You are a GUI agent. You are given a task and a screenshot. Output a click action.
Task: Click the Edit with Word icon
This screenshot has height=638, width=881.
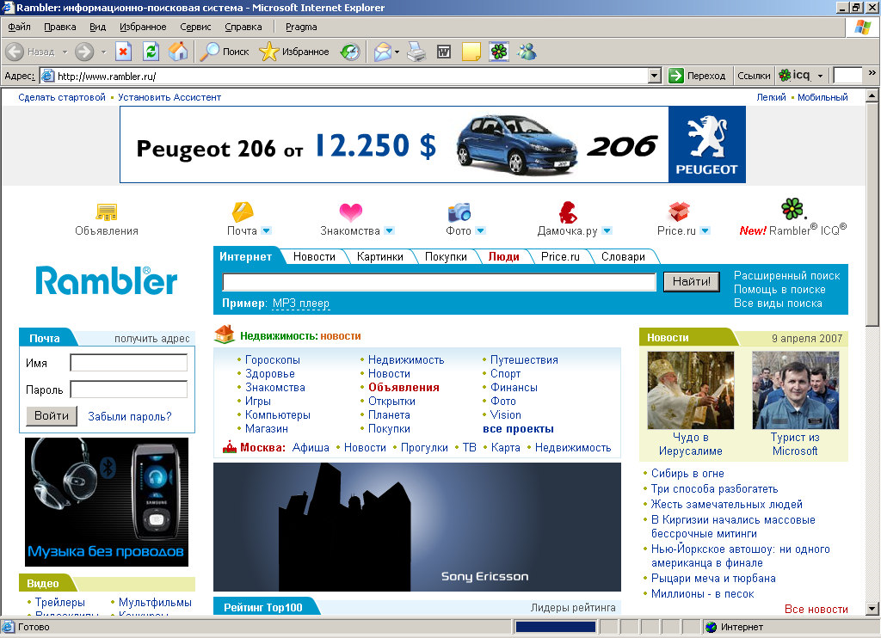[444, 52]
